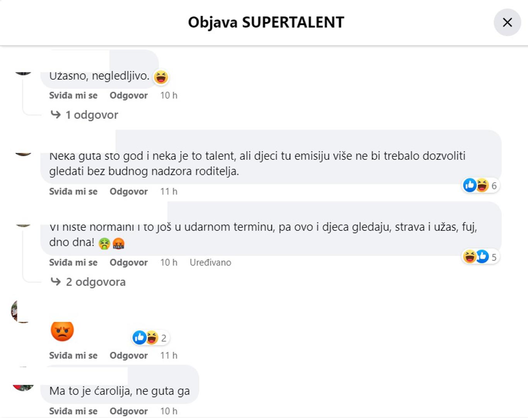Viewport: 528px width, 418px height.
Task: Click laughing emoji in 'Užasno, negledljivo' comment
Action: tap(161, 77)
